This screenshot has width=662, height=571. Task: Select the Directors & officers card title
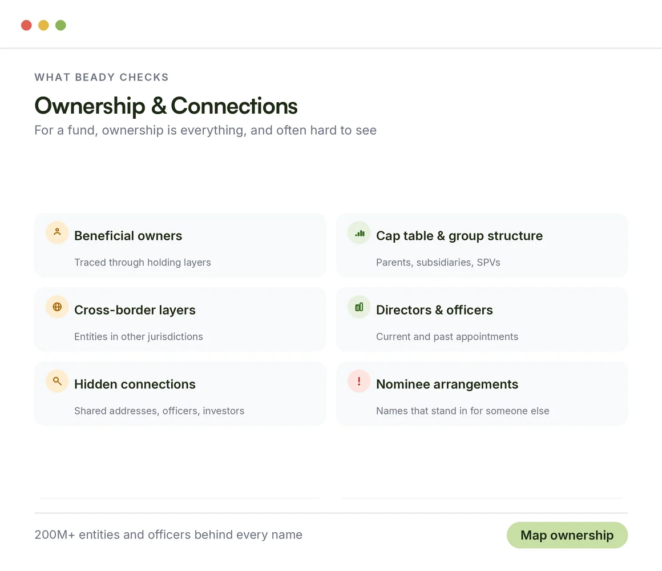pyautogui.click(x=434, y=310)
